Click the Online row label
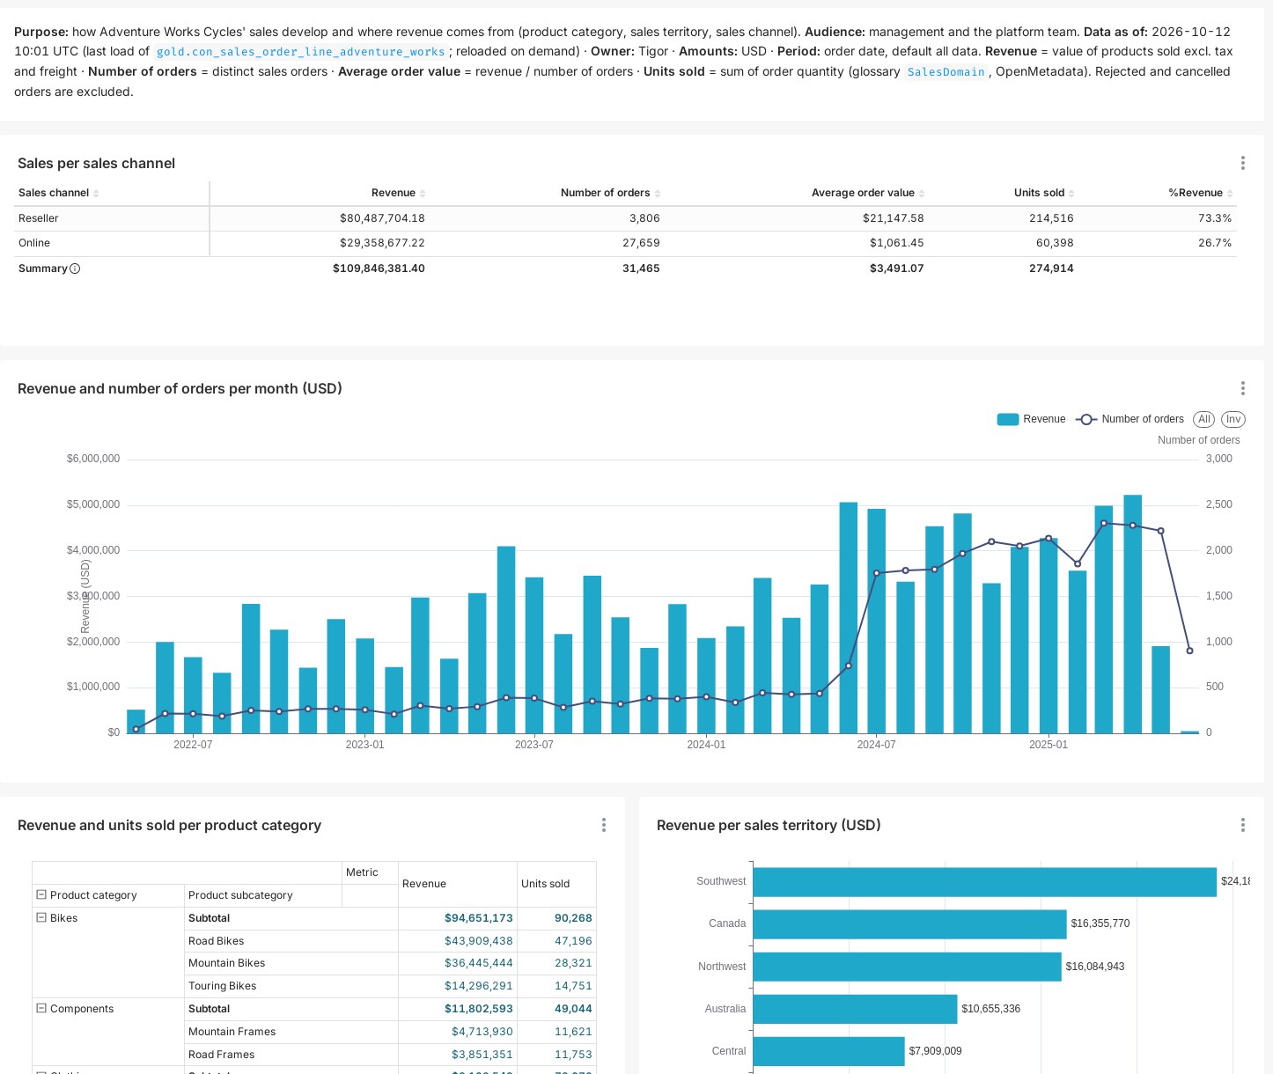This screenshot has height=1074, width=1273. [x=34, y=243]
